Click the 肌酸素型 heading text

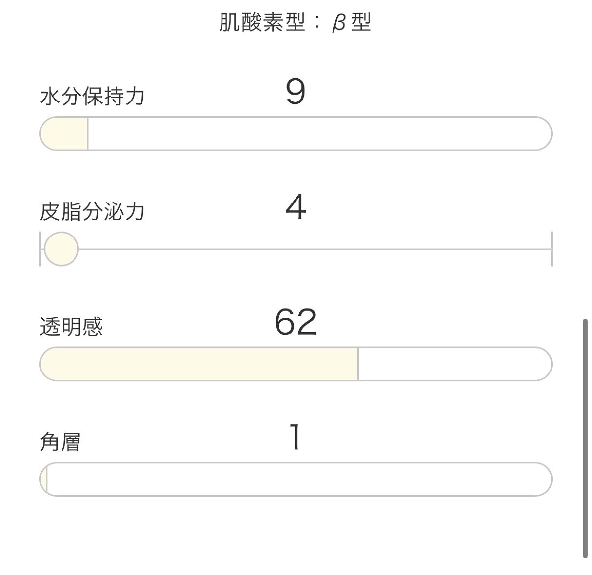tap(262, 23)
